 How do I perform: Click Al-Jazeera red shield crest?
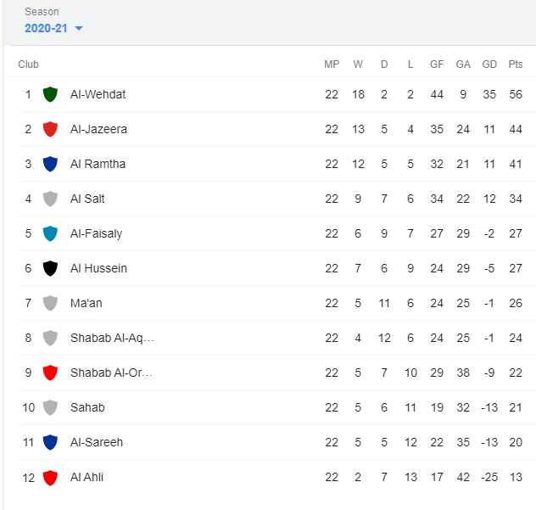pyautogui.click(x=50, y=129)
